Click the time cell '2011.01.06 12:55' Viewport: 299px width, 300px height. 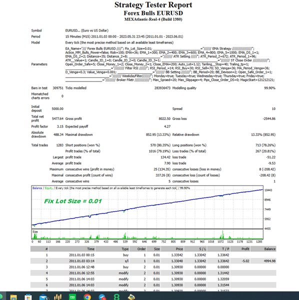click(x=81, y=273)
